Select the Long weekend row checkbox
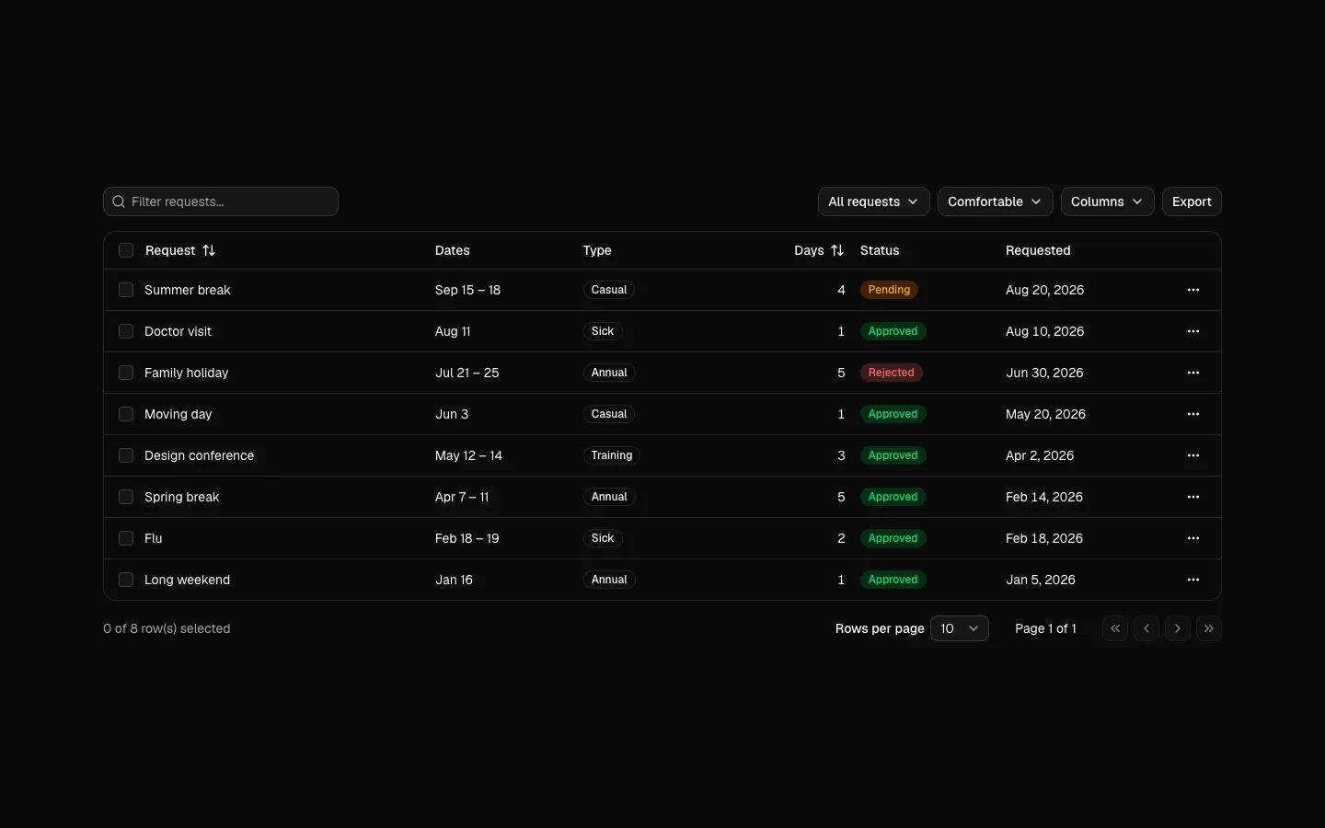 click(x=126, y=580)
